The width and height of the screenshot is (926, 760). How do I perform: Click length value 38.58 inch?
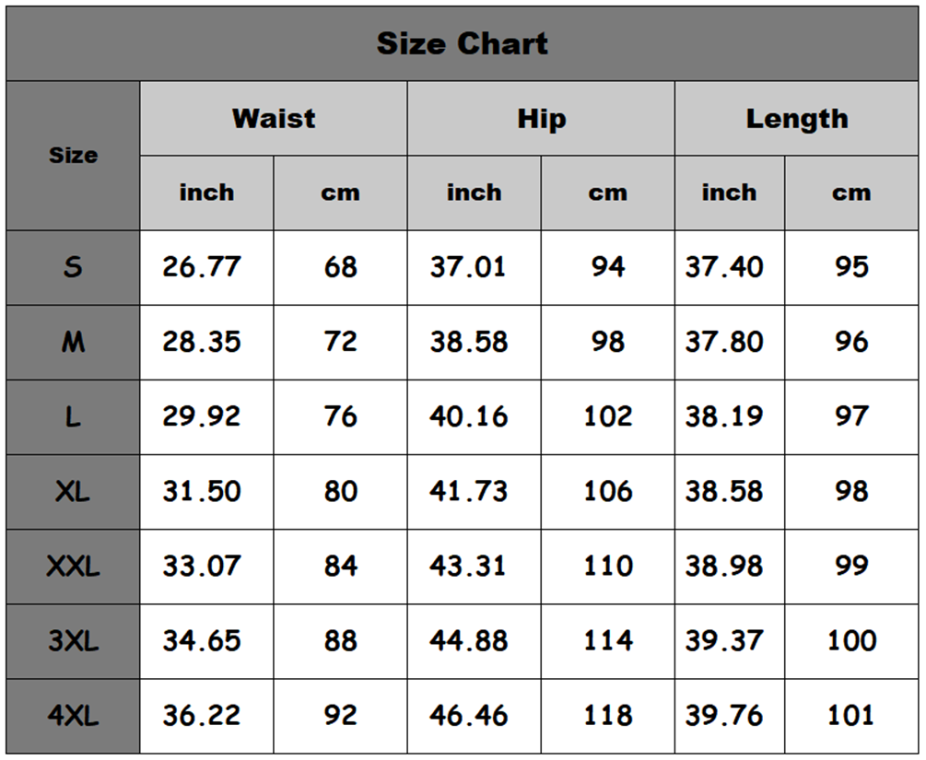click(x=723, y=491)
